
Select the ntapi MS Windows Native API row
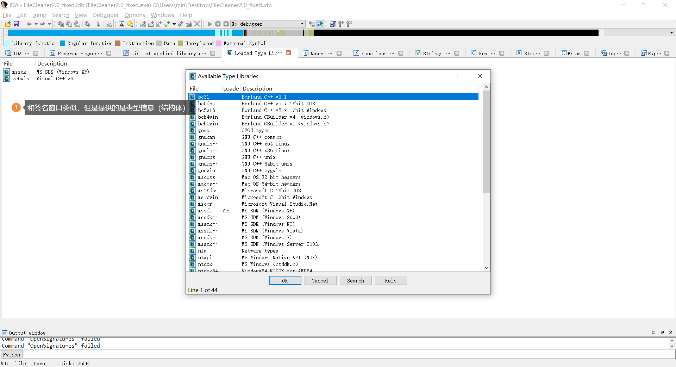click(x=334, y=257)
